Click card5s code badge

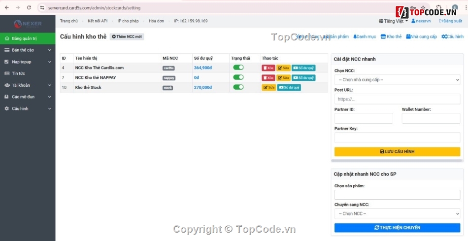[x=168, y=68]
